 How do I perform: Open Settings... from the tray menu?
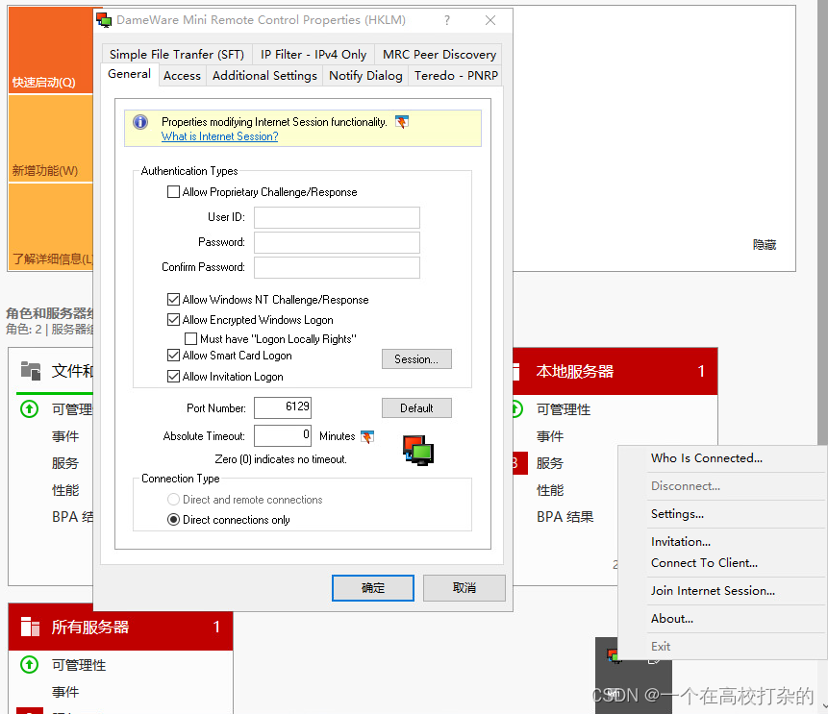[721, 514]
